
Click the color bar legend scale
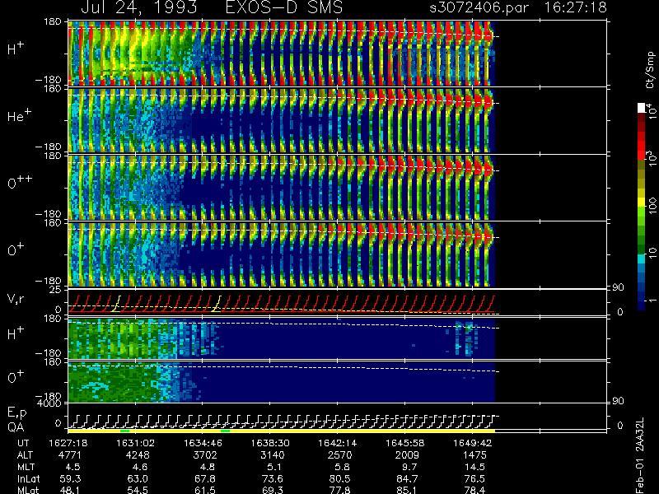pyautogui.click(x=642, y=207)
